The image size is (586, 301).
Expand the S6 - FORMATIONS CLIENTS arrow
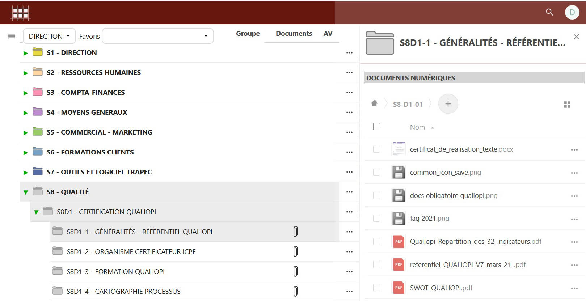[x=26, y=153]
